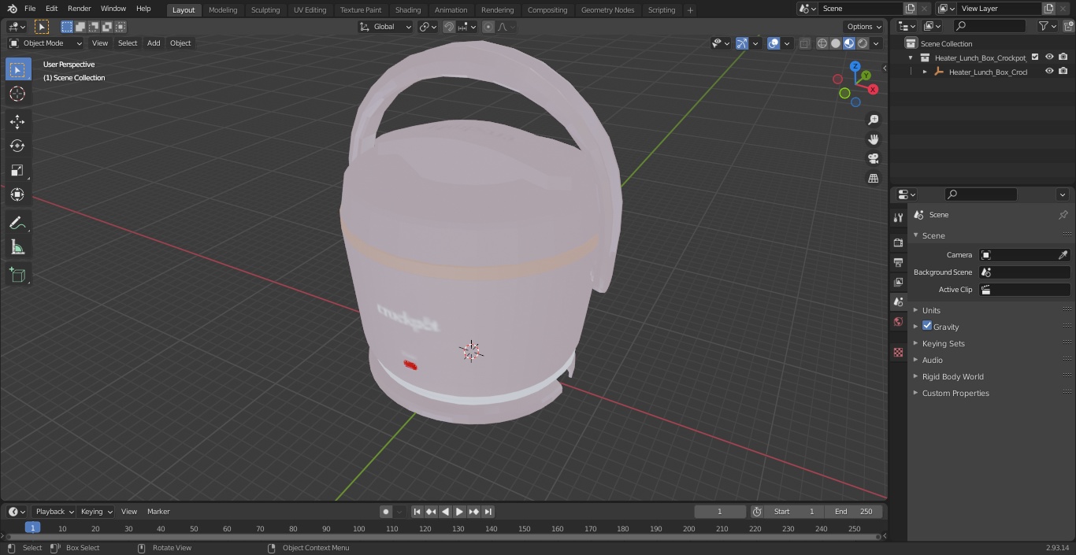Open the viewport Options dropdown

click(x=864, y=27)
